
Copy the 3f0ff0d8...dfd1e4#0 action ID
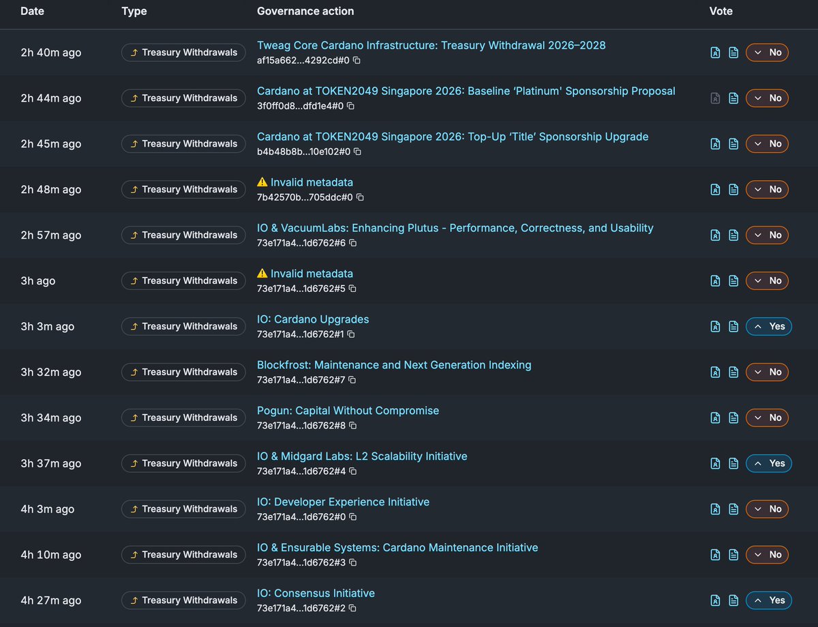350,106
